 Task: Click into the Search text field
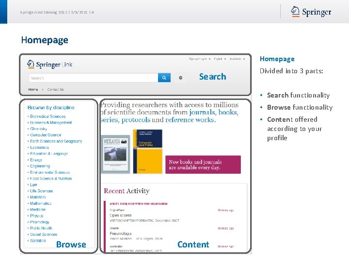[94, 78]
